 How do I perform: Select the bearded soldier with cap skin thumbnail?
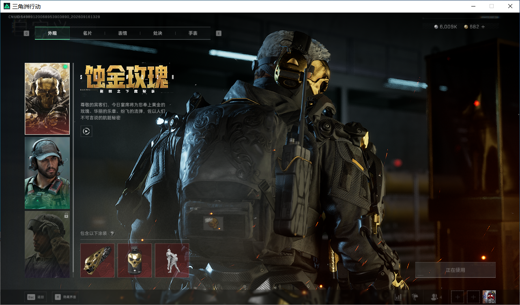click(47, 173)
